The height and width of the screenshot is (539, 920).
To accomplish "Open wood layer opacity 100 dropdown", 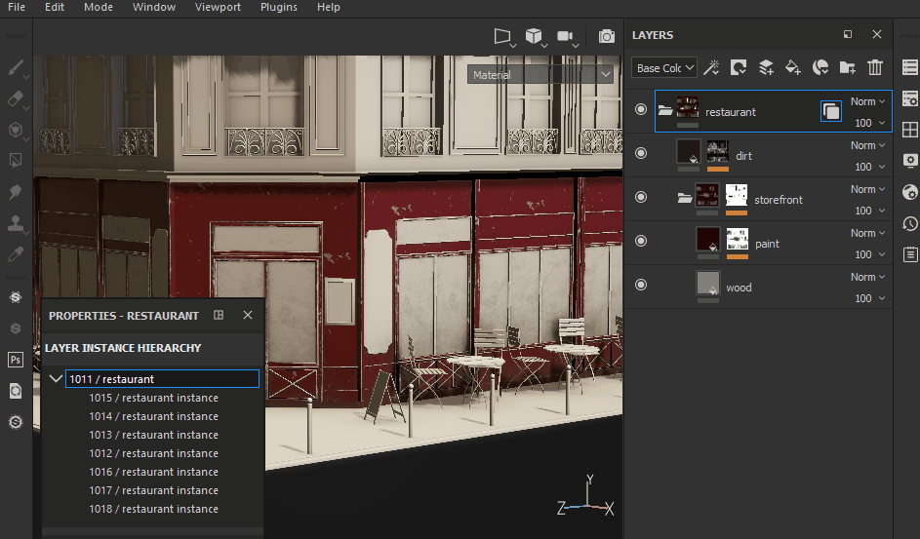I will tap(869, 298).
